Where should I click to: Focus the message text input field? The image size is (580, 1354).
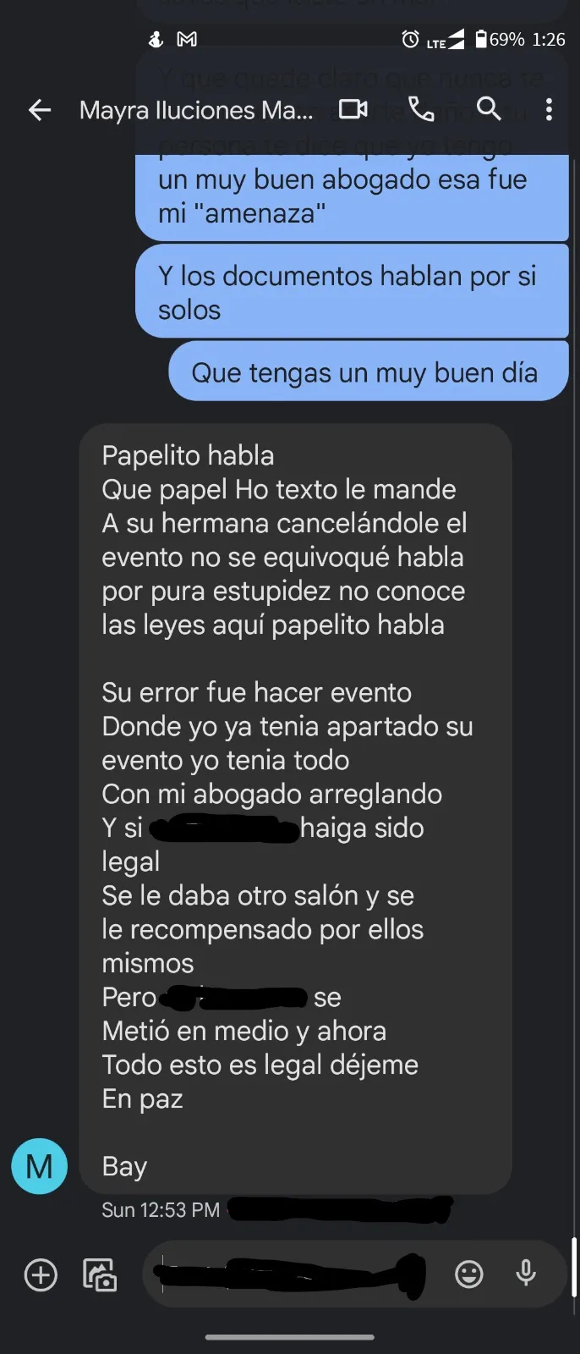click(x=296, y=1274)
